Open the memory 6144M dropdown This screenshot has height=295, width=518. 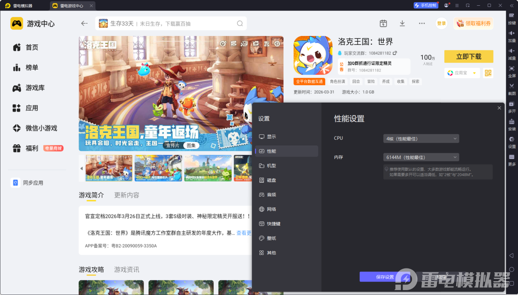click(421, 157)
